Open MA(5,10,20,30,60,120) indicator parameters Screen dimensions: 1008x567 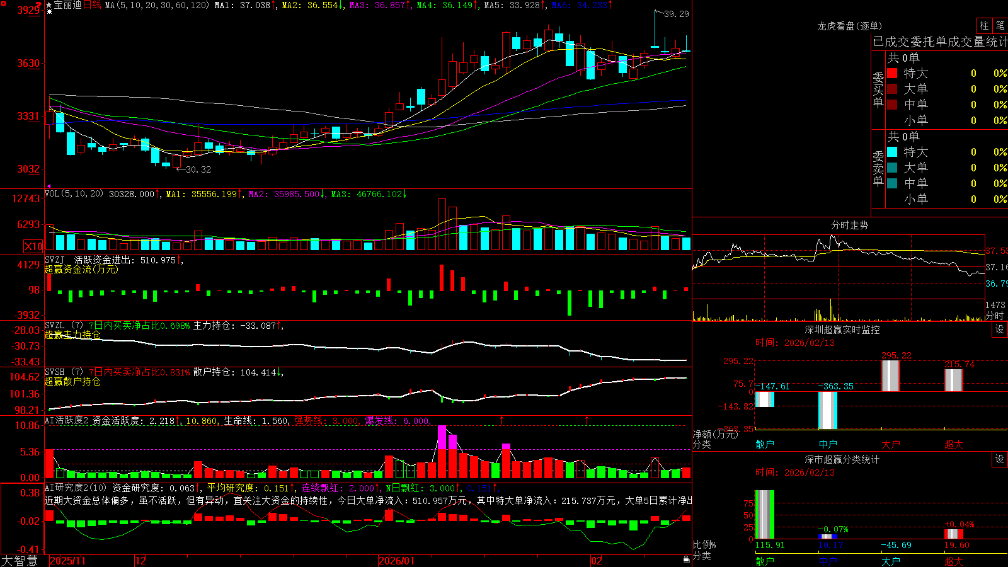pyautogui.click(x=157, y=5)
